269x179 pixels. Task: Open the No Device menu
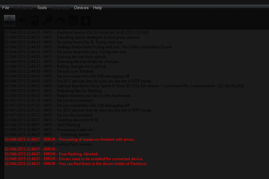click(x=23, y=8)
